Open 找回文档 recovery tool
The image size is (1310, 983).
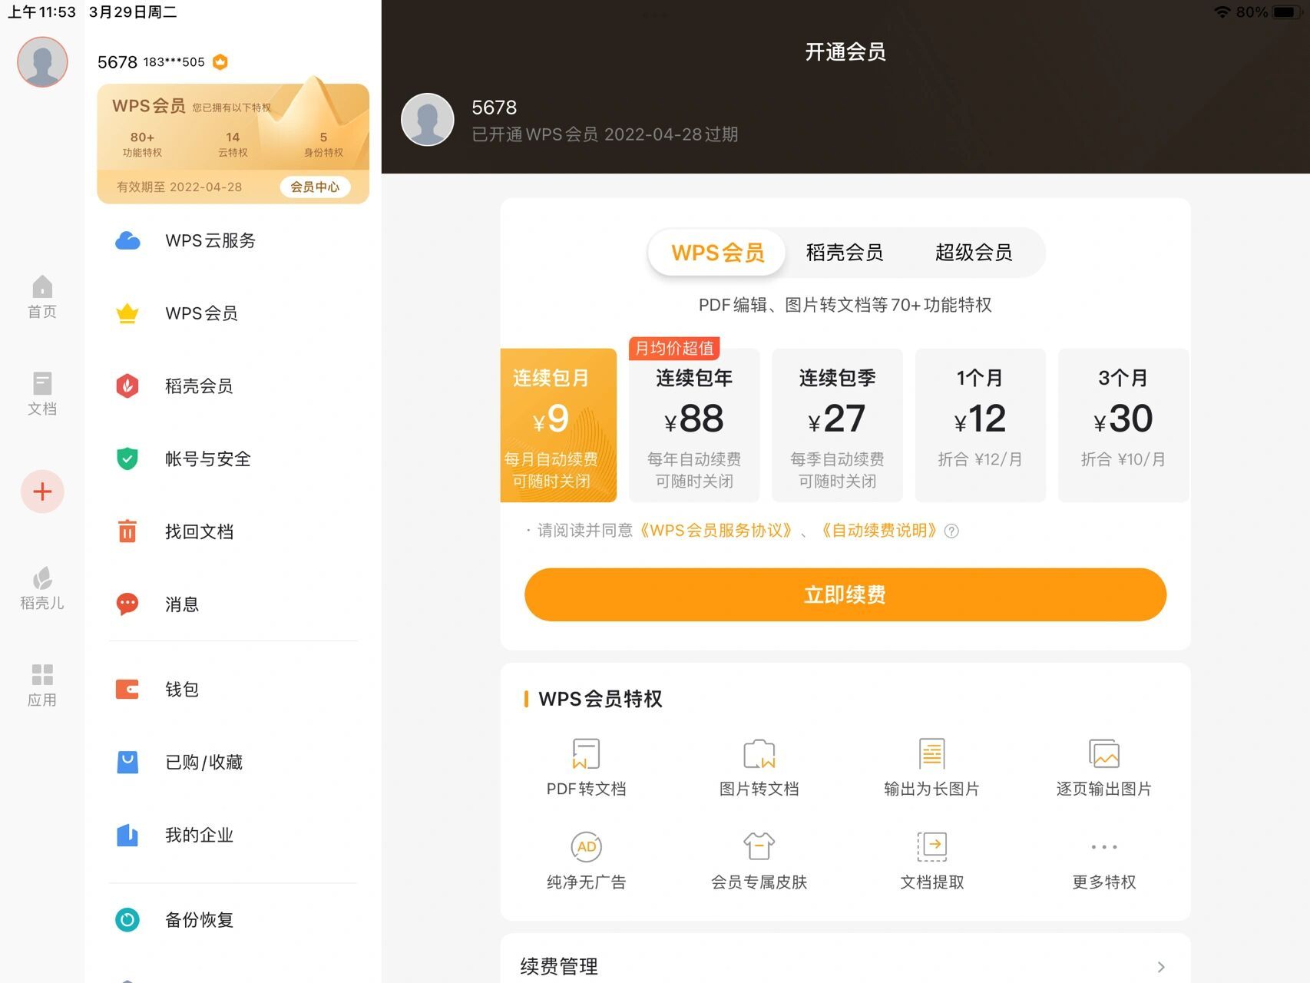pos(200,531)
